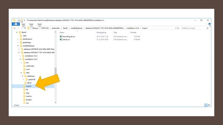Click the navigation pane scroll-up arrow
This screenshot has width=223, height=125.
tap(55, 32)
